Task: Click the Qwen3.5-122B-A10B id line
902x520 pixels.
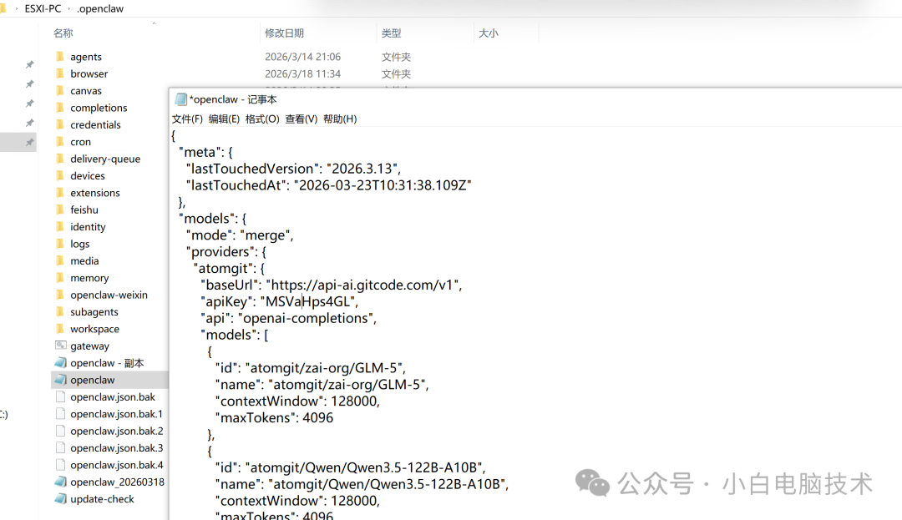Action: tap(350, 467)
